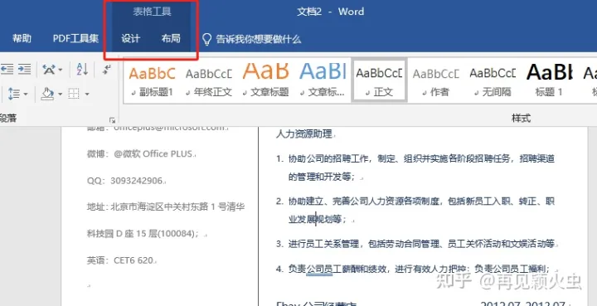The image size is (597, 306).
Task: Click the 表格工具 contextual tab header
Action: pyautogui.click(x=152, y=12)
